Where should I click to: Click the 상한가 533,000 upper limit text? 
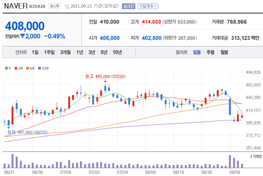coord(179,22)
